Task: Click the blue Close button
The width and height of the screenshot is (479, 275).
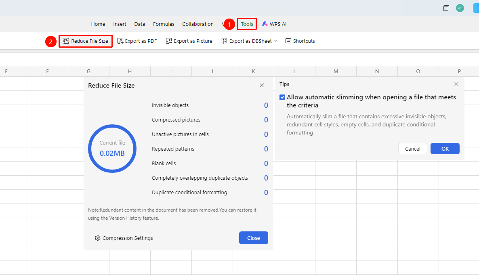Action: tap(254, 238)
